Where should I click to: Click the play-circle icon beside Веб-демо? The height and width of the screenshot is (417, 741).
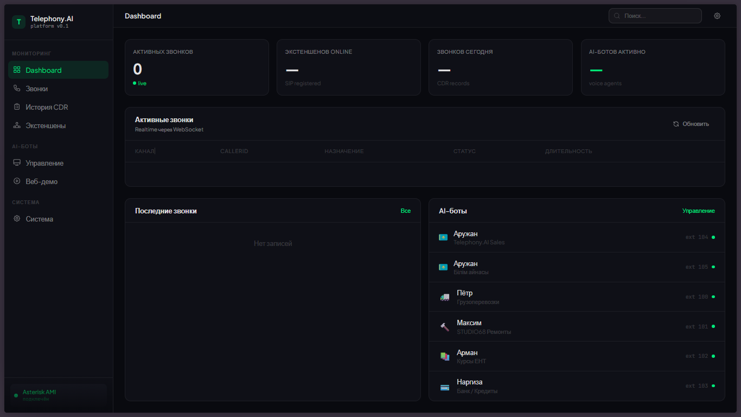pos(17,181)
